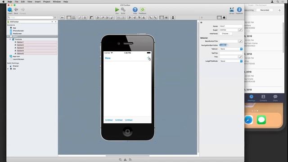
Task: Collapse the selected View1 tree item
Action: tap(8, 36)
